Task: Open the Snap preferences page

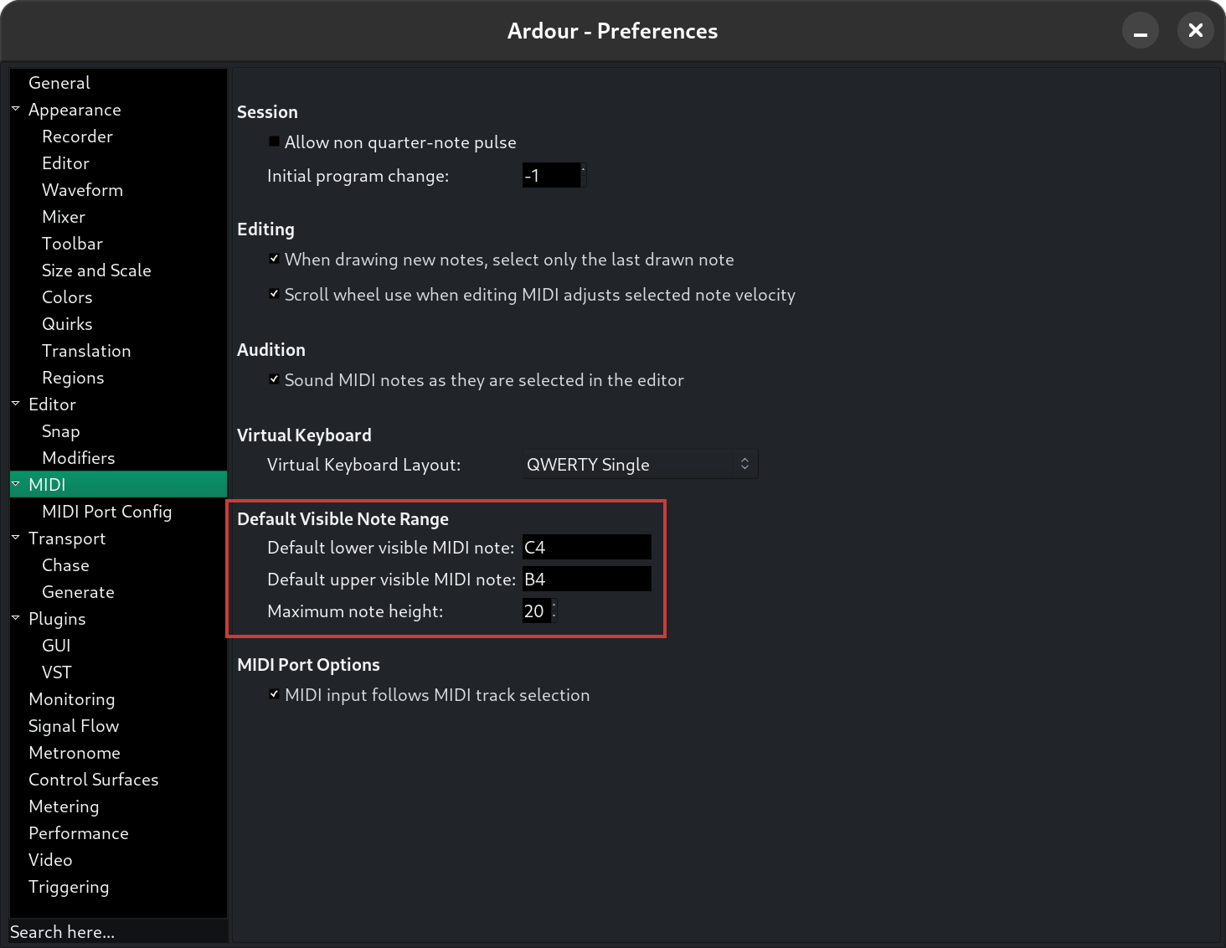Action: (61, 430)
